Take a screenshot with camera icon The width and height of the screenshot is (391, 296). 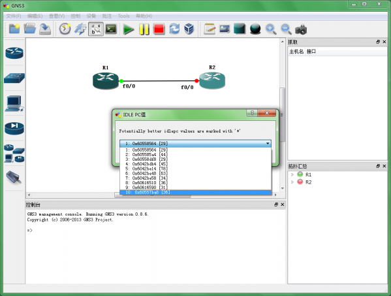[301, 29]
